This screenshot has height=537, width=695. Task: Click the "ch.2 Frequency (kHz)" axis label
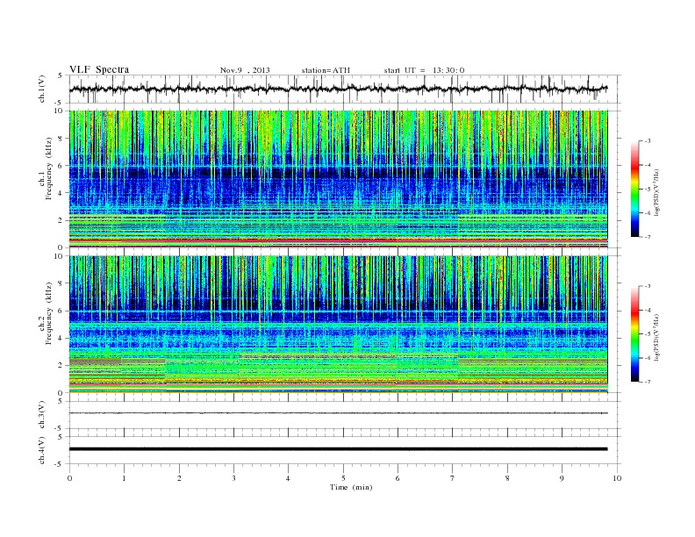[46, 312]
